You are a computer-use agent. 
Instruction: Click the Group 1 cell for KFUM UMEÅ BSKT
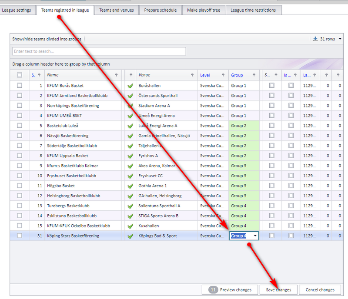click(244, 116)
